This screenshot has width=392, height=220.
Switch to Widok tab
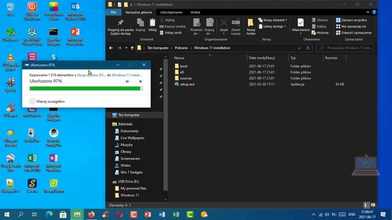[x=195, y=12]
